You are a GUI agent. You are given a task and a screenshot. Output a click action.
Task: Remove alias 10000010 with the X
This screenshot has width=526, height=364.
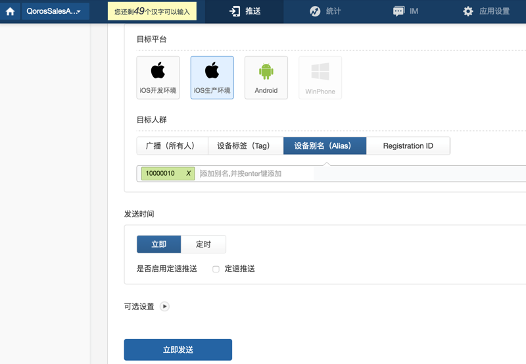(x=189, y=173)
